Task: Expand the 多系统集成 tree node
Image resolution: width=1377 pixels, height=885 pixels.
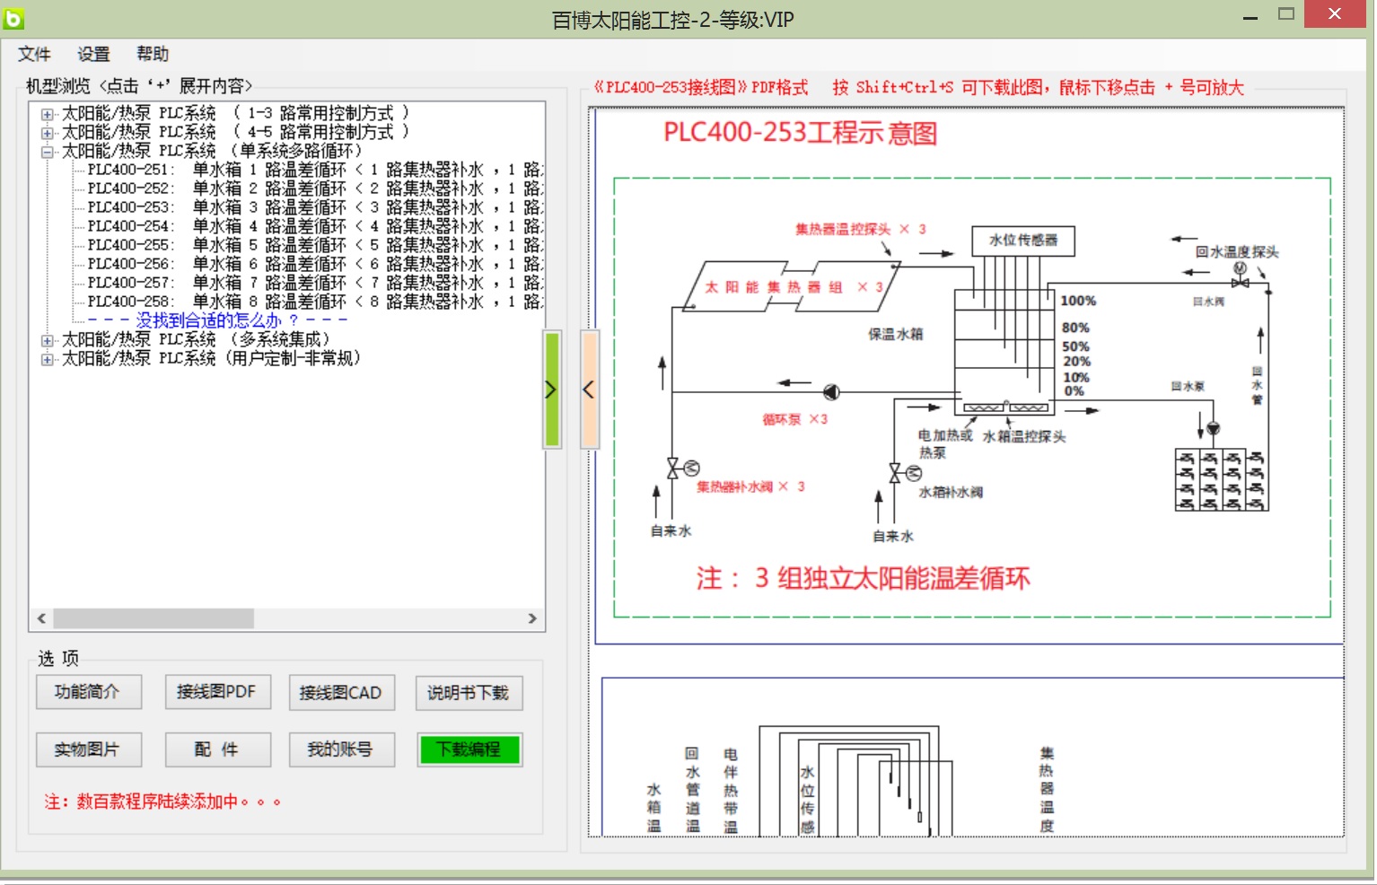Action: point(47,340)
